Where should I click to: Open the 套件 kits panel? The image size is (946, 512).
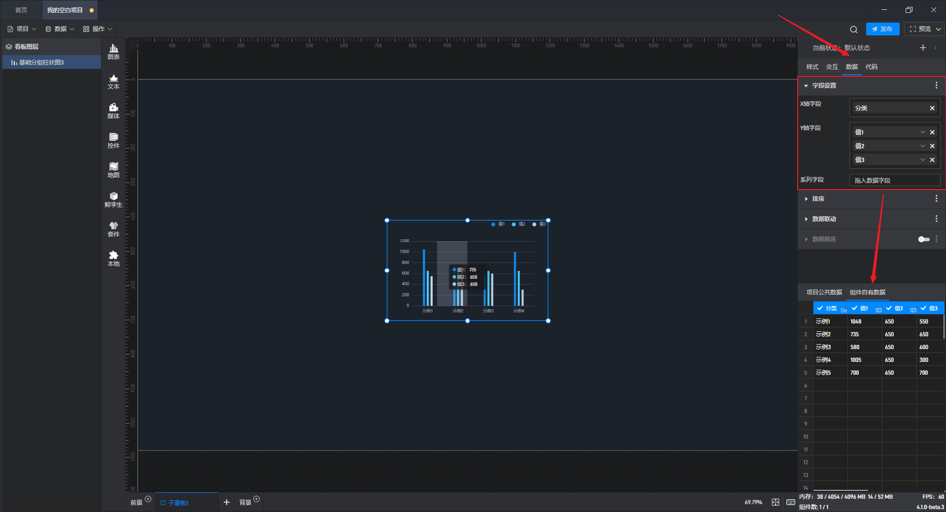pos(113,229)
